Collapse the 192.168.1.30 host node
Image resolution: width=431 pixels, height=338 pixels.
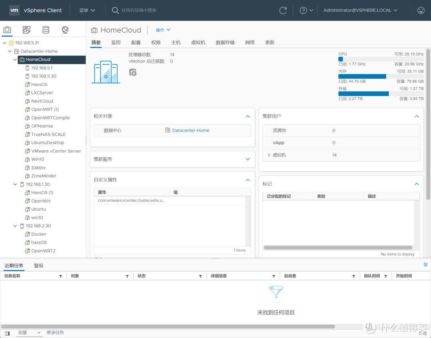15,185
